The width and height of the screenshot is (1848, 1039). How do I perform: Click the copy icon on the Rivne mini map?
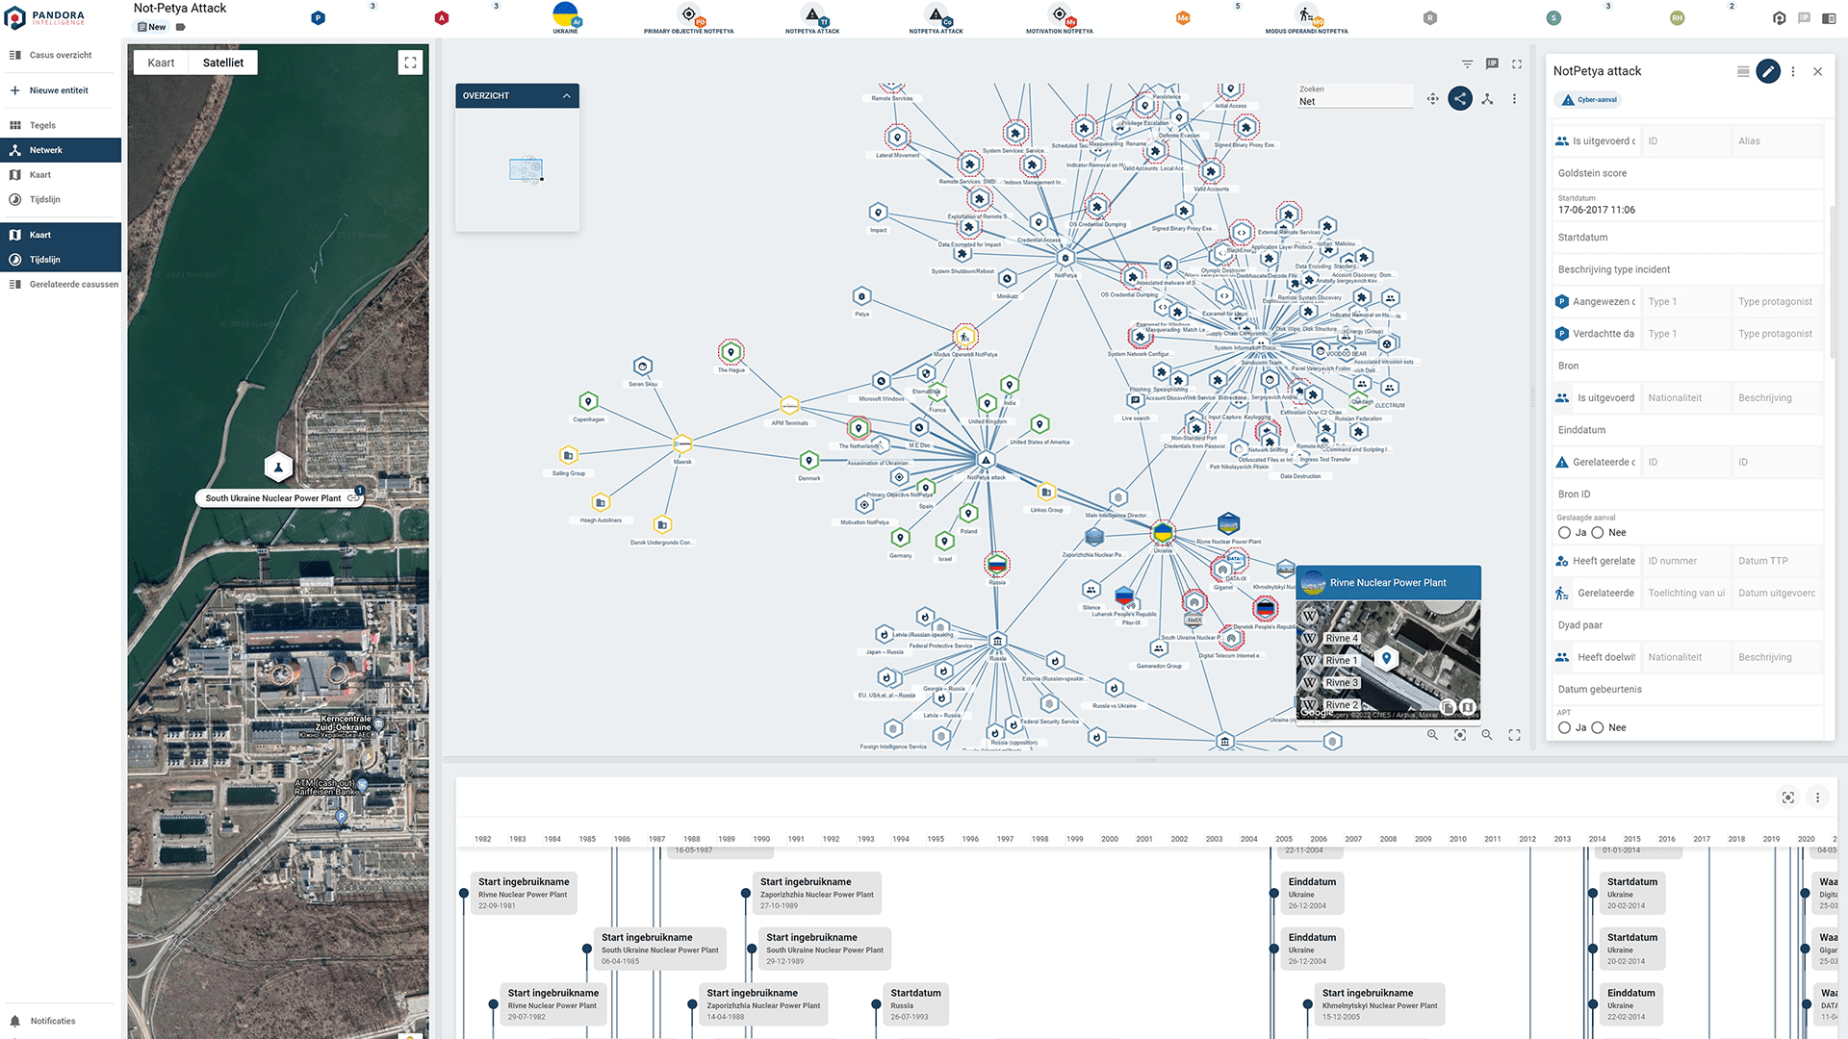point(1448,707)
